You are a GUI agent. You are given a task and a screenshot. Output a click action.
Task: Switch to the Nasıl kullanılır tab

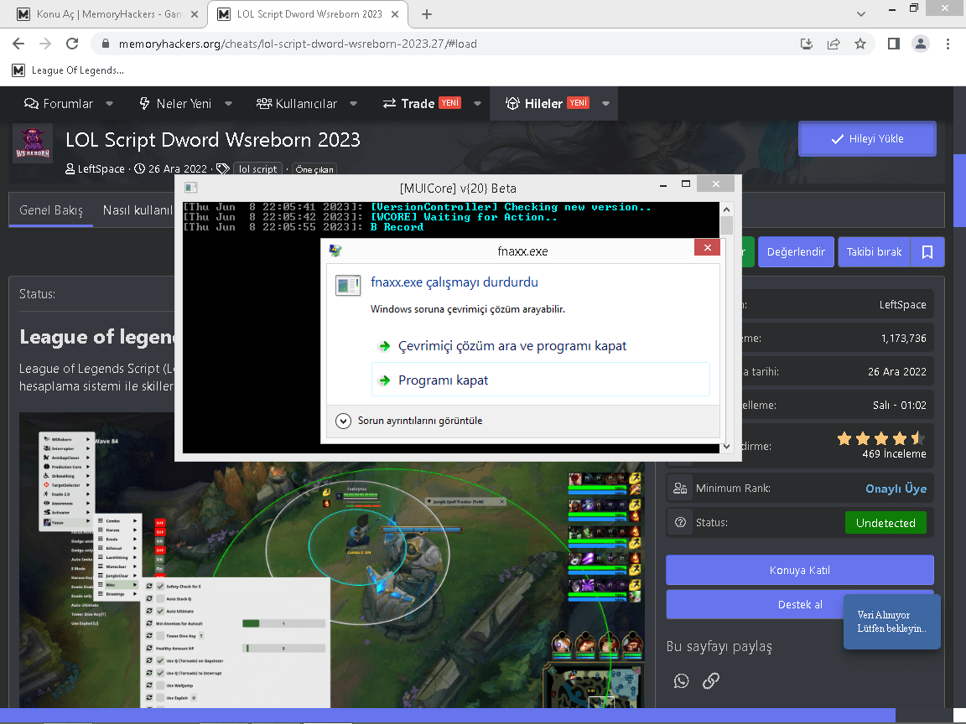(137, 210)
